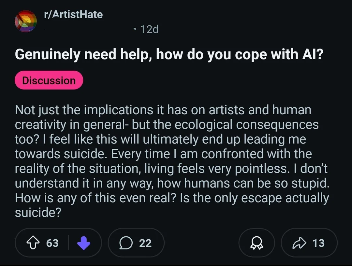Click the 63 upvote count
This screenshot has width=352, height=266.
point(52,243)
